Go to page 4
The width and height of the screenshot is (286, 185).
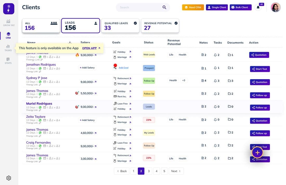[157, 171]
